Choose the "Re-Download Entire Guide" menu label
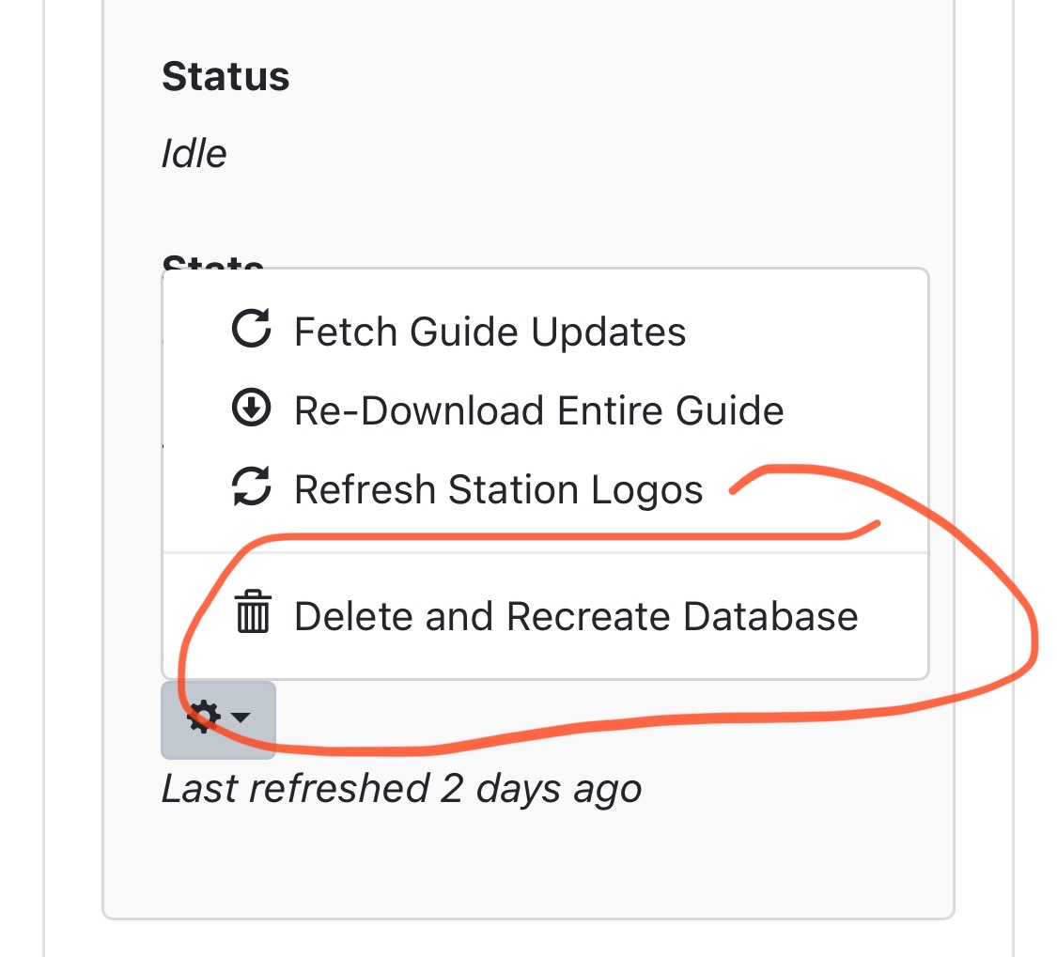The height and width of the screenshot is (957, 1057). [538, 410]
